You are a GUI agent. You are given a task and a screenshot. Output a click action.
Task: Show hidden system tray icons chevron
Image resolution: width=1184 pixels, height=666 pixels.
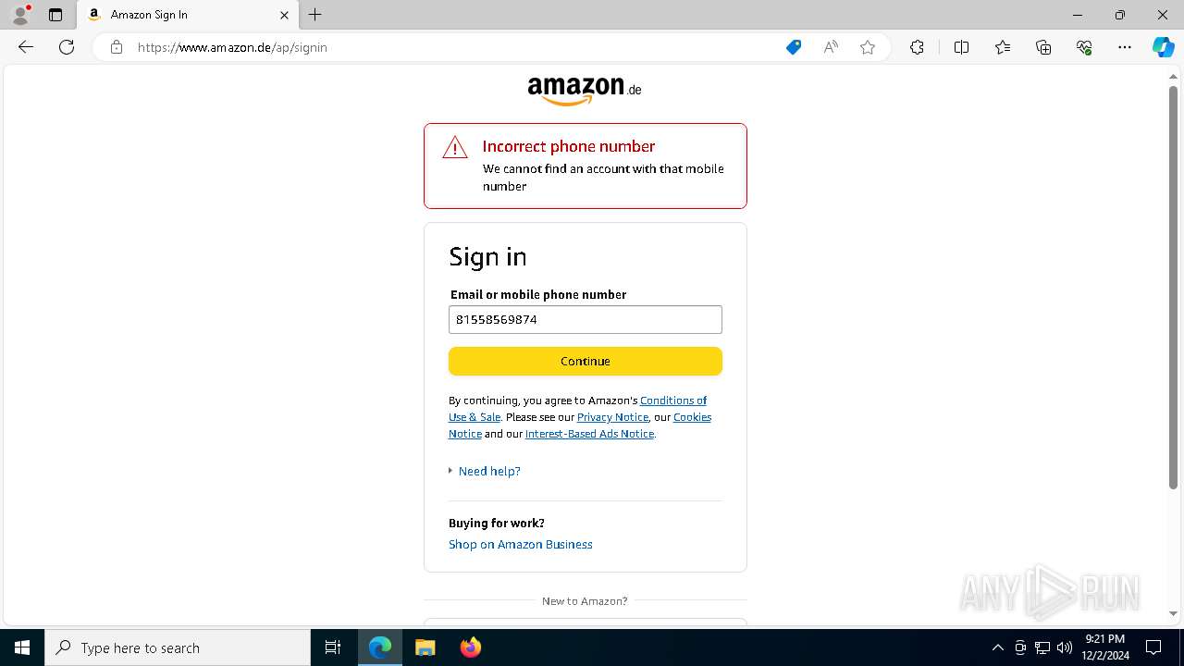(x=997, y=647)
